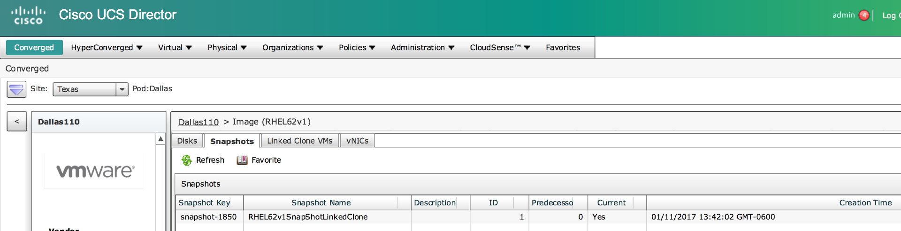Collapse the left panel with < button
901x231 pixels.
click(x=17, y=122)
